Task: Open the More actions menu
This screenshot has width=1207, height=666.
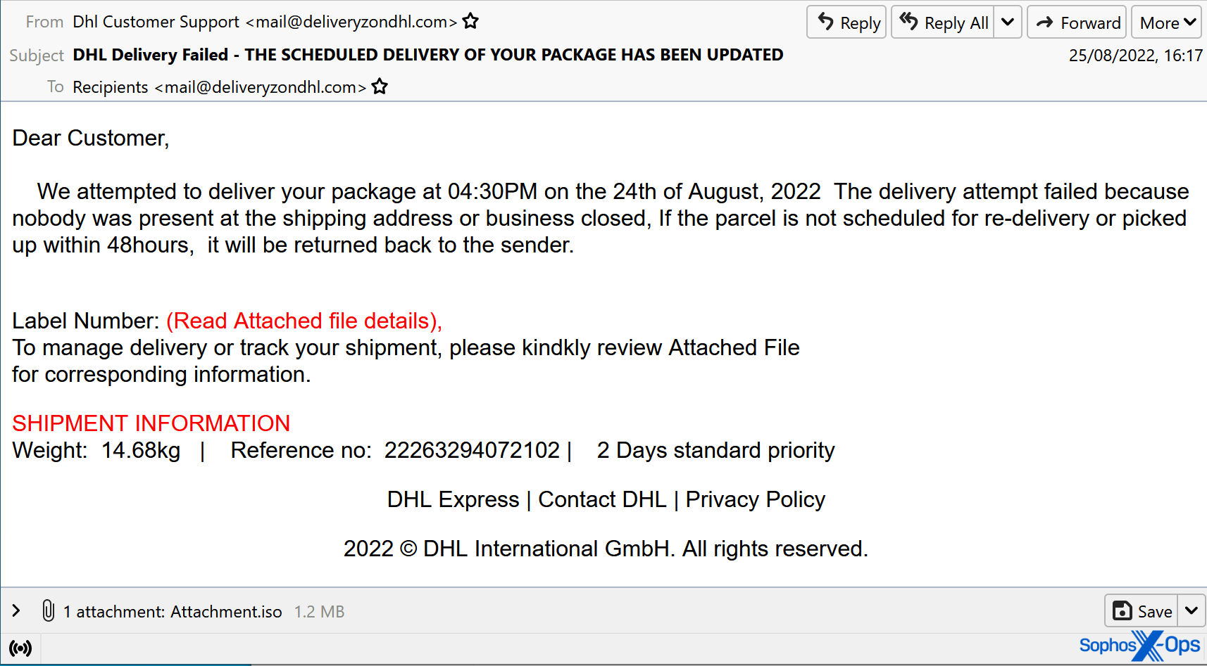Action: (1166, 23)
